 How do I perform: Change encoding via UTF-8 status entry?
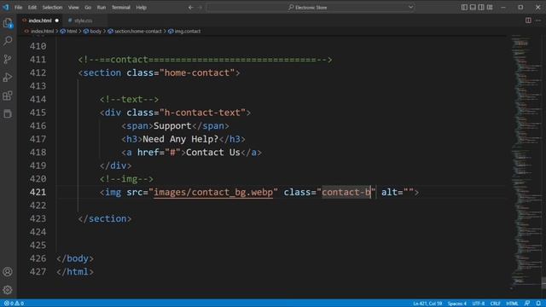pos(479,304)
